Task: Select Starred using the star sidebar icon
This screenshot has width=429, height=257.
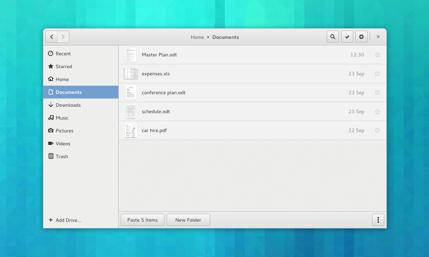Action: [x=50, y=66]
